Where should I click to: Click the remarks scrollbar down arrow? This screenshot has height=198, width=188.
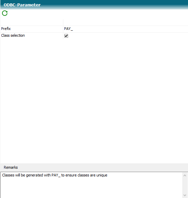(x=185, y=195)
